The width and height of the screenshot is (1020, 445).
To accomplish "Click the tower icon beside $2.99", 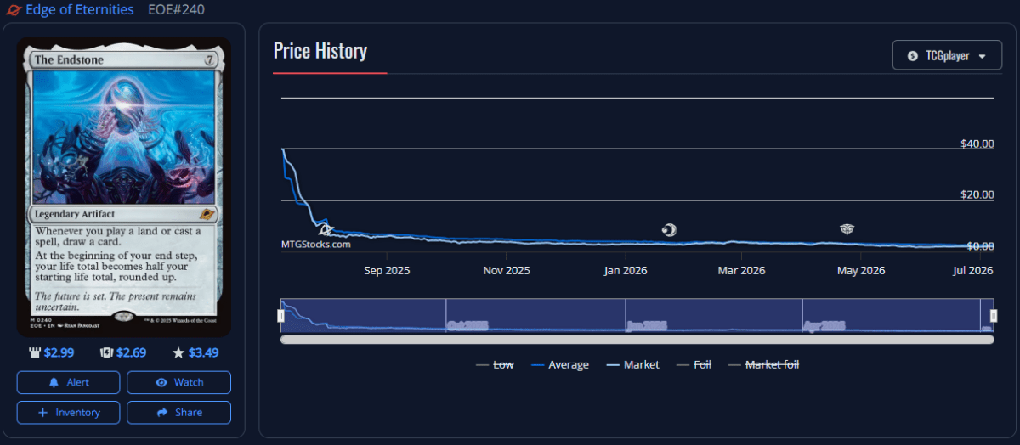I will pos(35,352).
